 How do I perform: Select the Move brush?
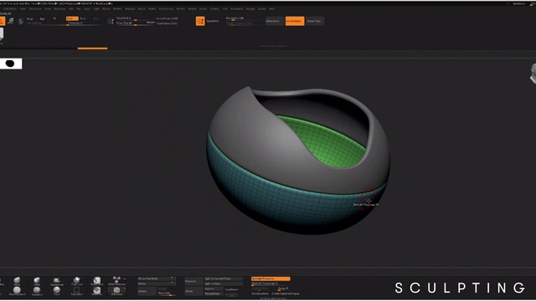click(17, 282)
